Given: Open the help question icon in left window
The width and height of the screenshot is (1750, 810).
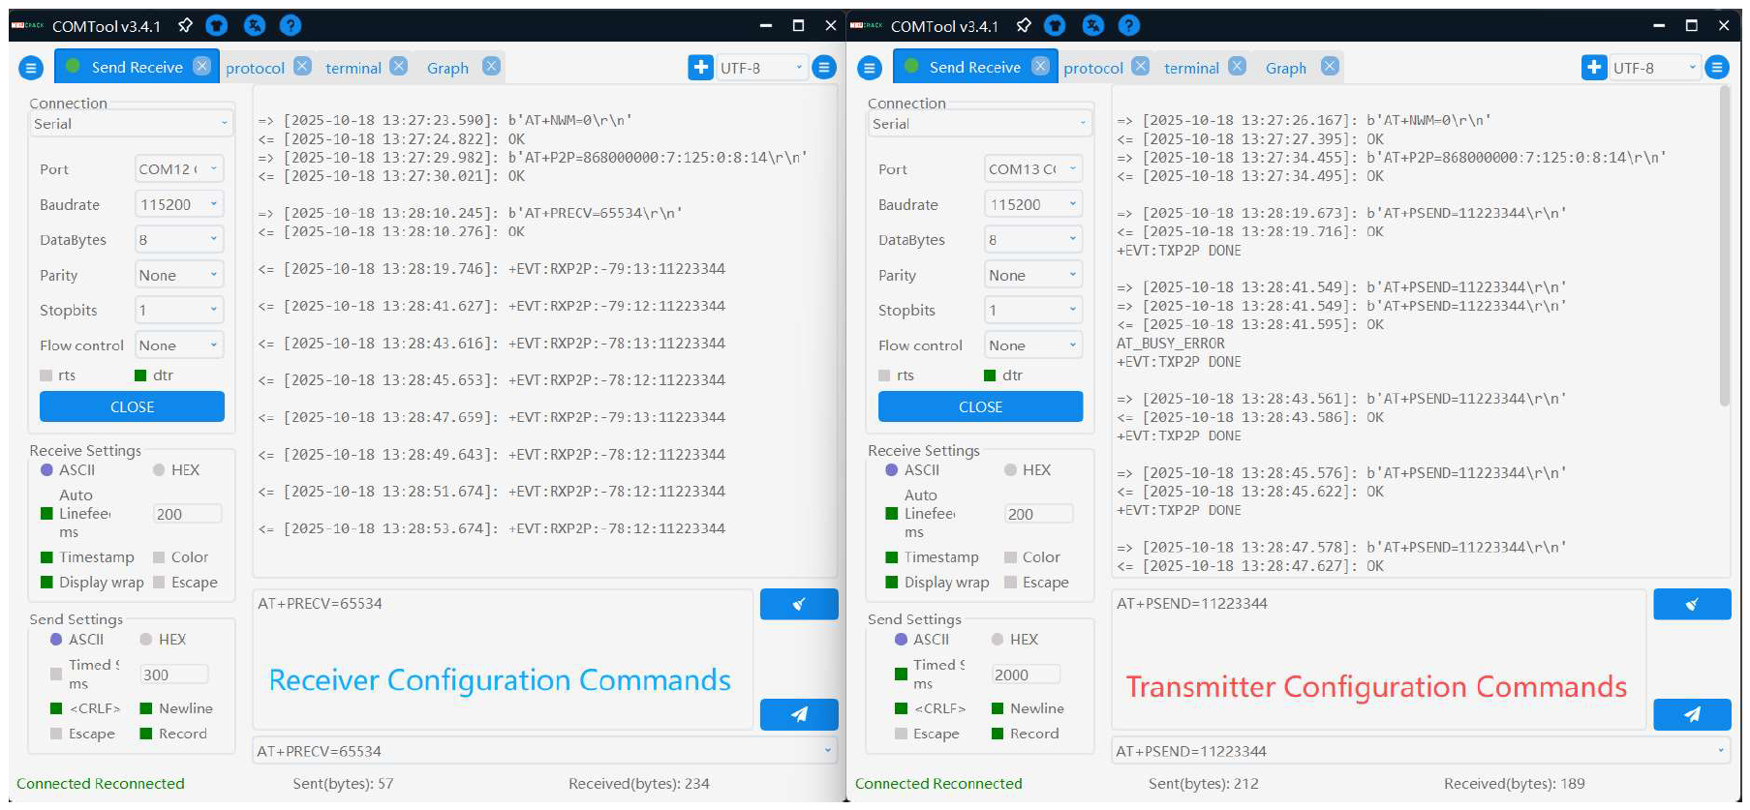Looking at the screenshot, I should pos(291,25).
